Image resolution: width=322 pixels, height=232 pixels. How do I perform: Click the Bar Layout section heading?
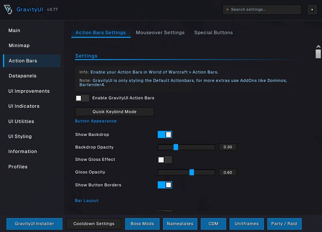[87, 200]
